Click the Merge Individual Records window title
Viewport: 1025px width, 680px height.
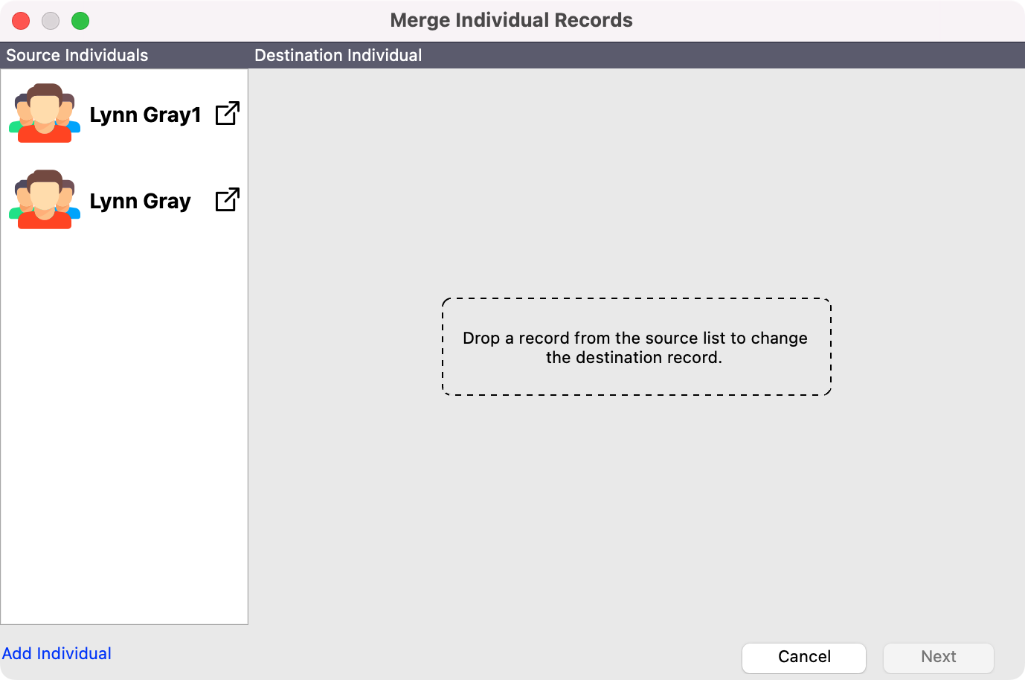[x=511, y=20]
